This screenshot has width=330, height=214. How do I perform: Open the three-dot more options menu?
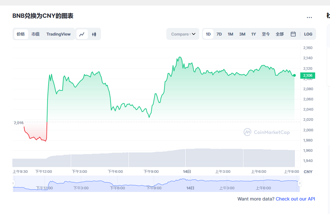pyautogui.click(x=309, y=17)
